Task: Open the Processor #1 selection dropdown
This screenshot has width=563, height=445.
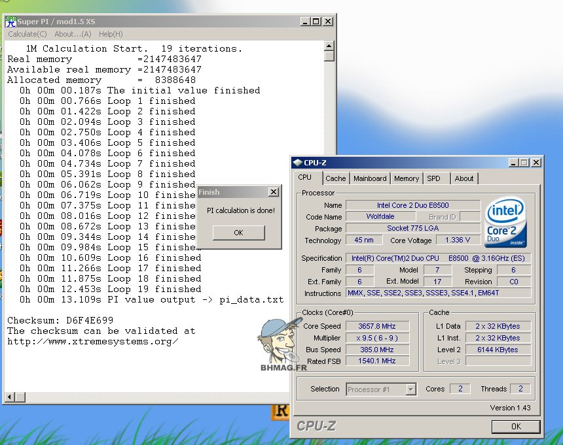Action: point(410,389)
